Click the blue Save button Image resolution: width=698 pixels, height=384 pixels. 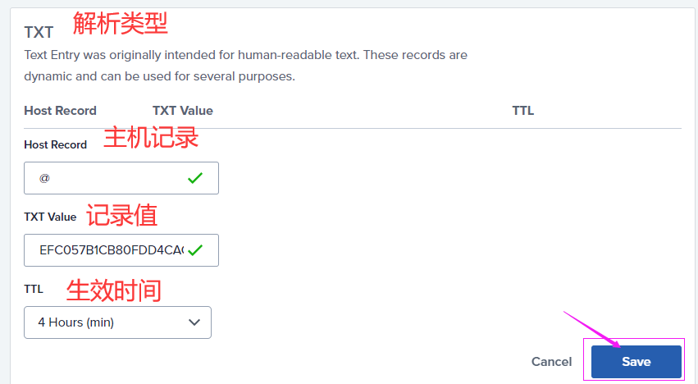coord(636,362)
